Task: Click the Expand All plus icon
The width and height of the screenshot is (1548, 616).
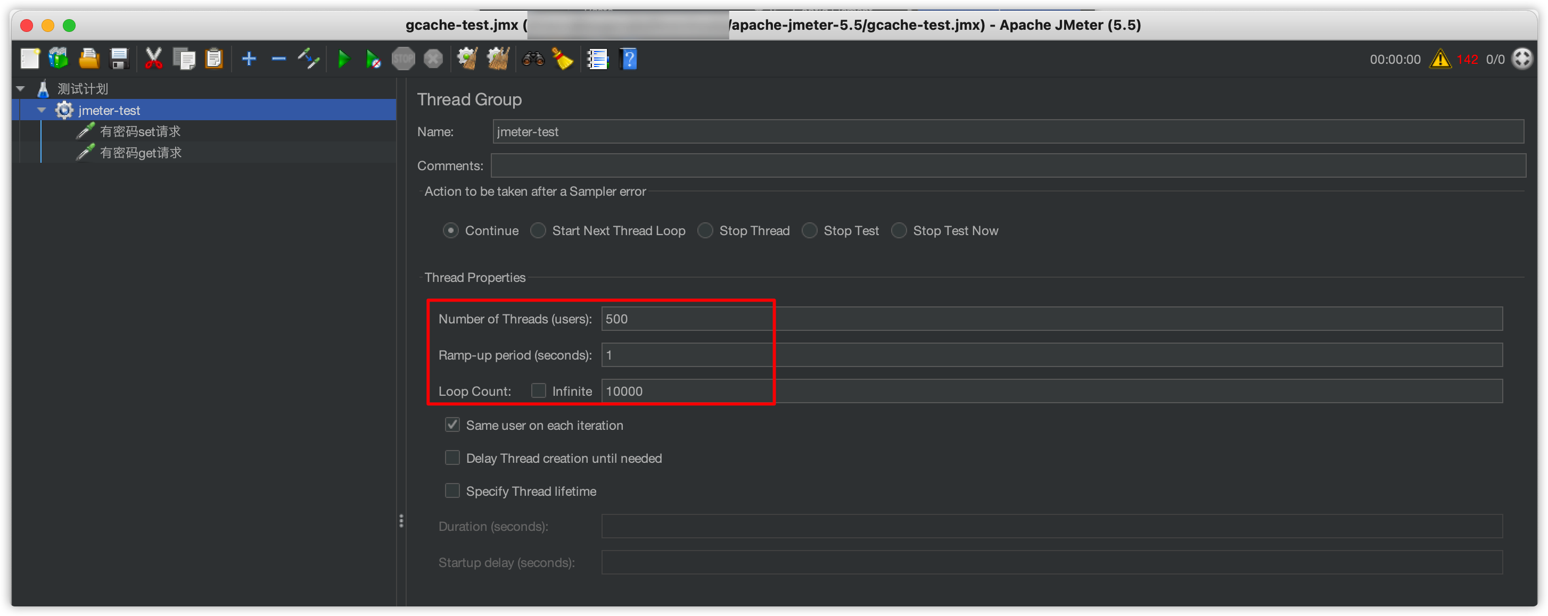Action: tap(249, 59)
